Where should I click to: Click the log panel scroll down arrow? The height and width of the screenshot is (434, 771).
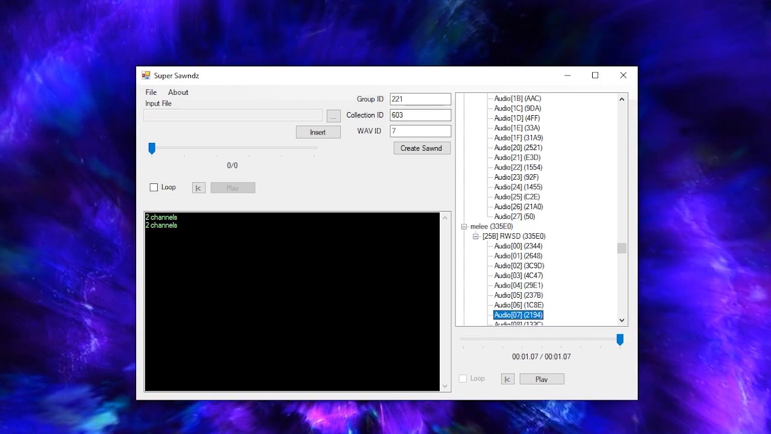446,386
